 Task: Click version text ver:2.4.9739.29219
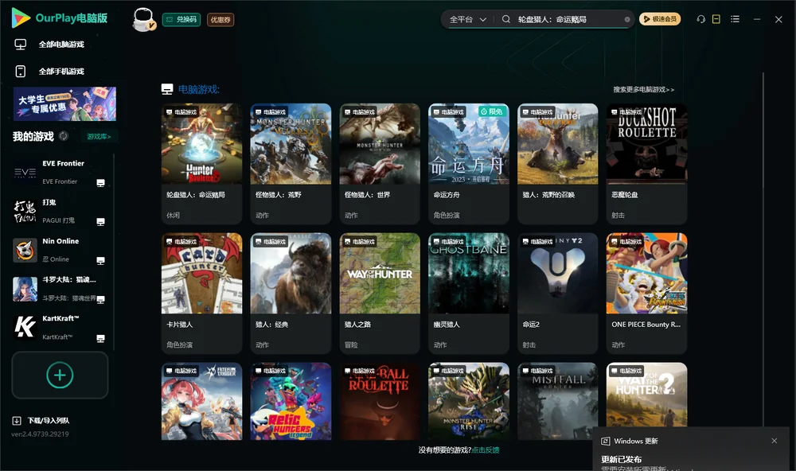click(x=40, y=434)
